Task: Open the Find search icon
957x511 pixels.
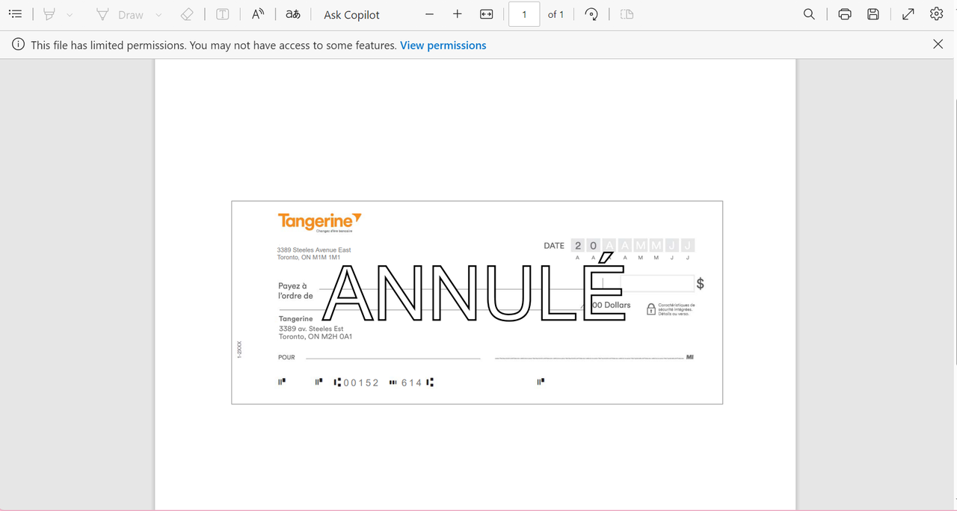Action: point(809,14)
